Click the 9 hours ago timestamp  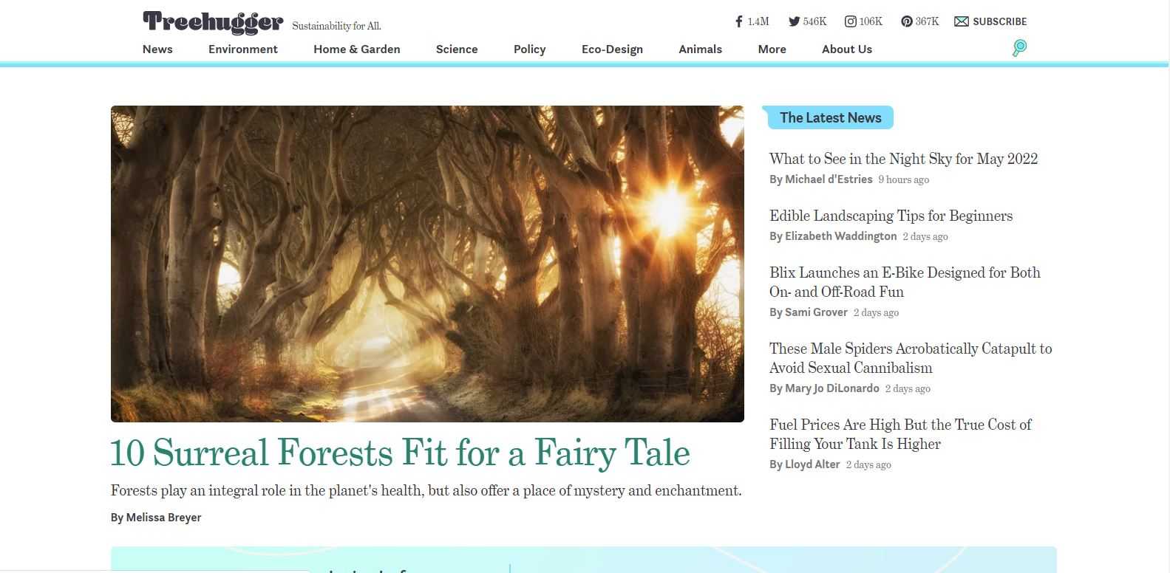coord(903,179)
